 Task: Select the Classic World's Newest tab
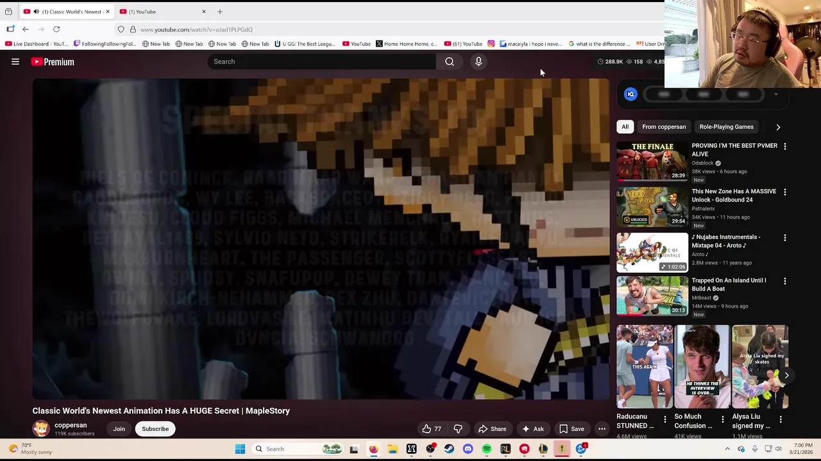67,12
